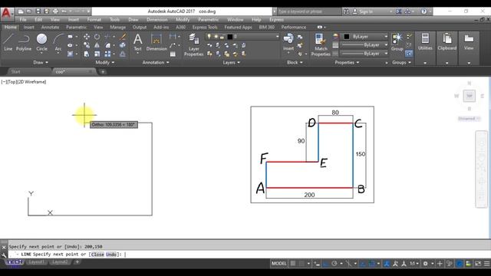Toggle Ortho mode in status bar

pos(325,264)
